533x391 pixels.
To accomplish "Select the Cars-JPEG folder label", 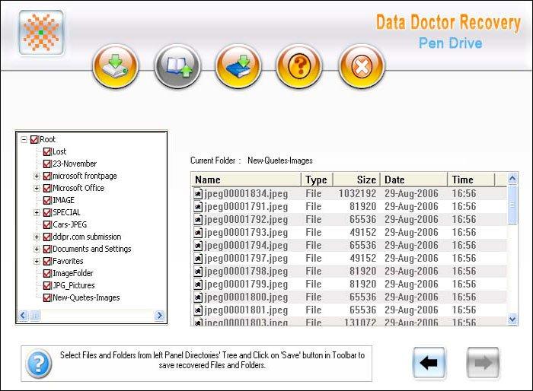I will click(x=70, y=224).
